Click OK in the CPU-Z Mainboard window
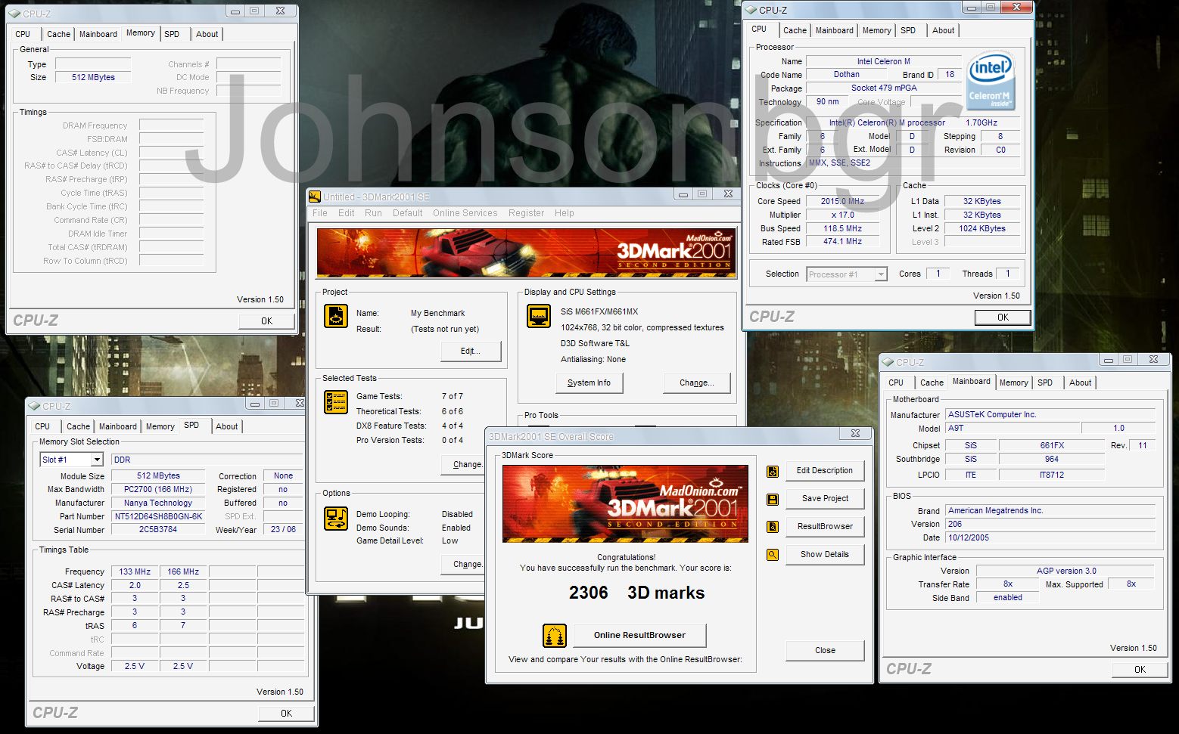1179x734 pixels. 1140,669
